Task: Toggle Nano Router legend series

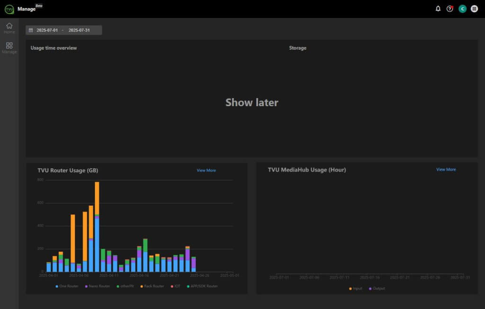Action: point(98,286)
